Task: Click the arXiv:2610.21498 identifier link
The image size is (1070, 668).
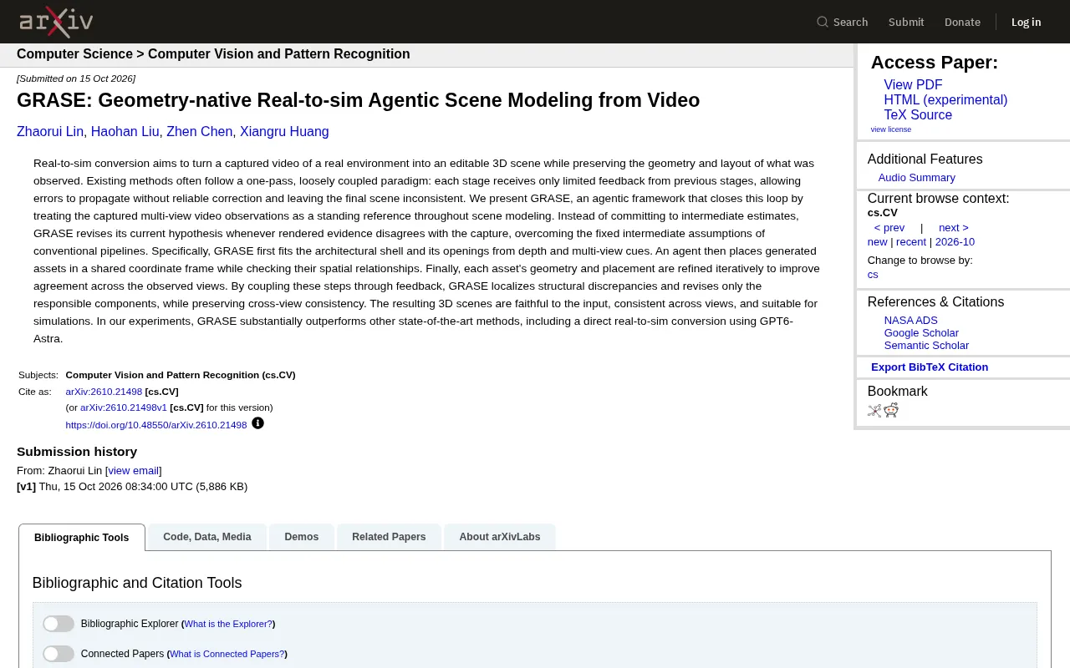Action: click(104, 392)
